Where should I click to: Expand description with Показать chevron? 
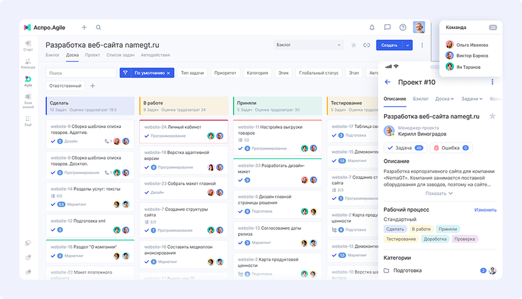click(439, 193)
